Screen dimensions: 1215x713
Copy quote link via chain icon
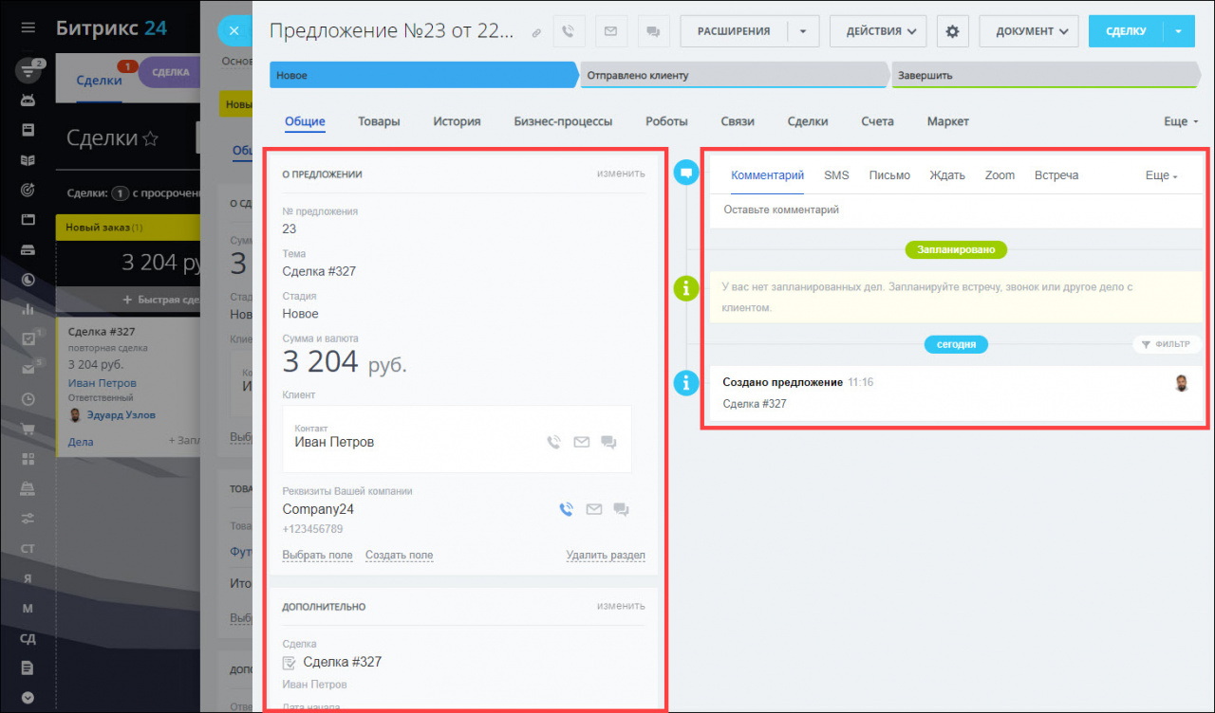[x=536, y=32]
